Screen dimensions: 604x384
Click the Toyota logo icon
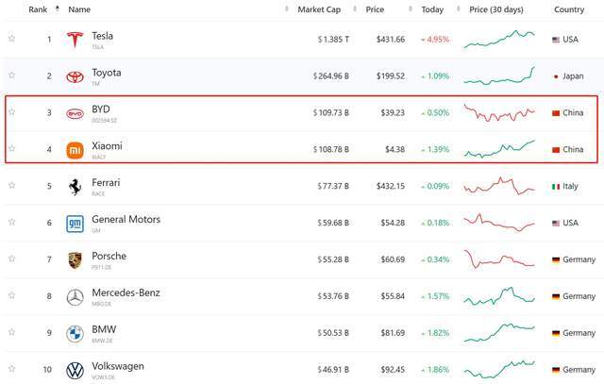[75, 76]
